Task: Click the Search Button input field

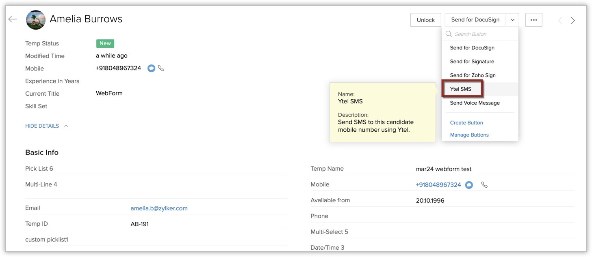Action: click(484, 34)
